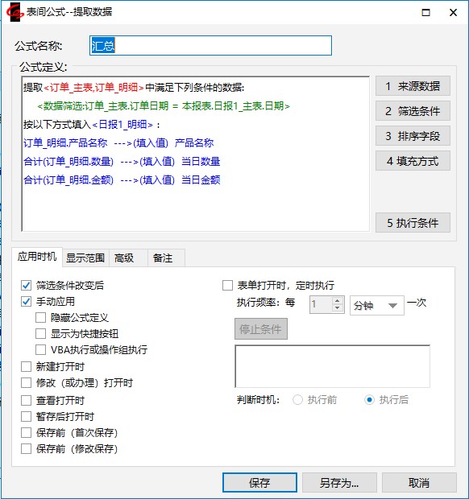The image size is (469, 499).
Task: Click the 3 排序字段 button
Action: coord(413,136)
